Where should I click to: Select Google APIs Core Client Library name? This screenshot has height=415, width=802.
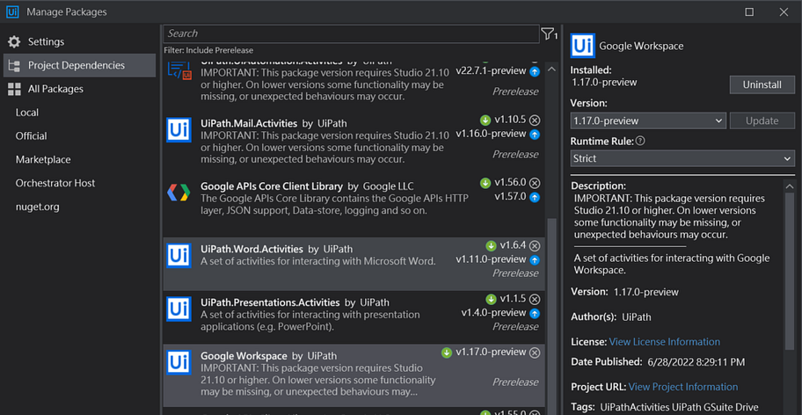(272, 186)
